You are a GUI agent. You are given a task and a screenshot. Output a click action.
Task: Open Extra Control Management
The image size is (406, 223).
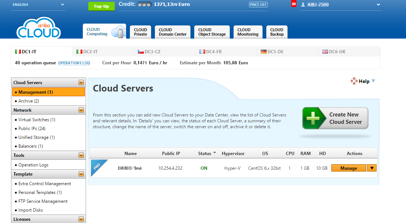(44, 184)
